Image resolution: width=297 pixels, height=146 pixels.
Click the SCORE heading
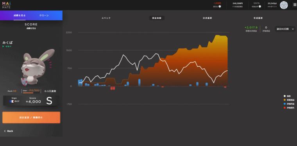(31, 24)
